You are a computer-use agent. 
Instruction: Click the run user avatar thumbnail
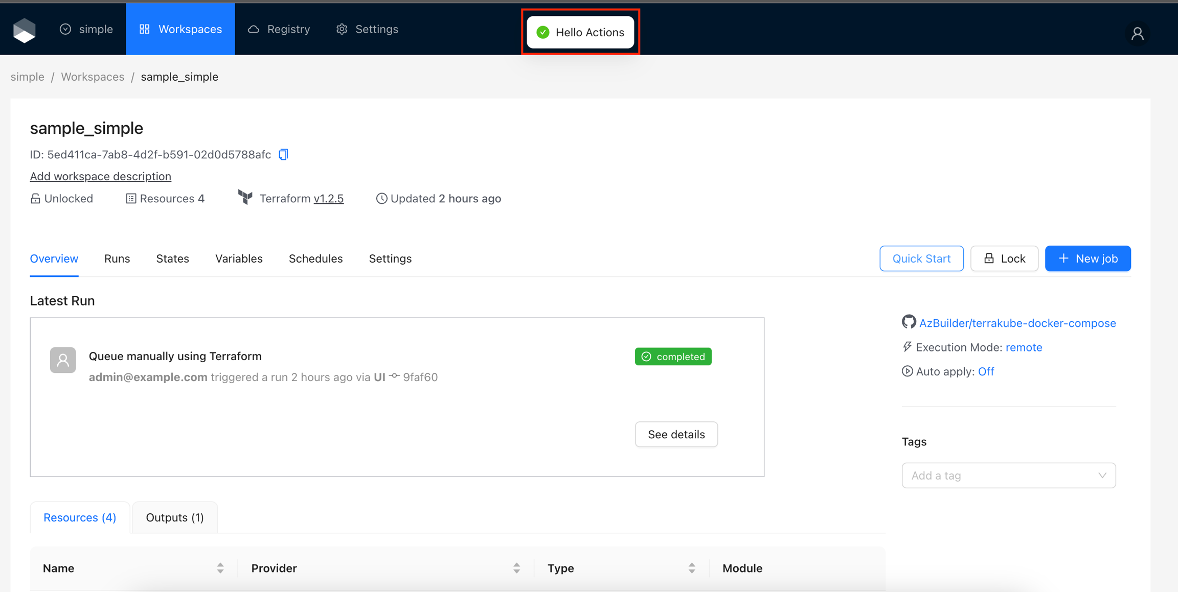pyautogui.click(x=63, y=360)
